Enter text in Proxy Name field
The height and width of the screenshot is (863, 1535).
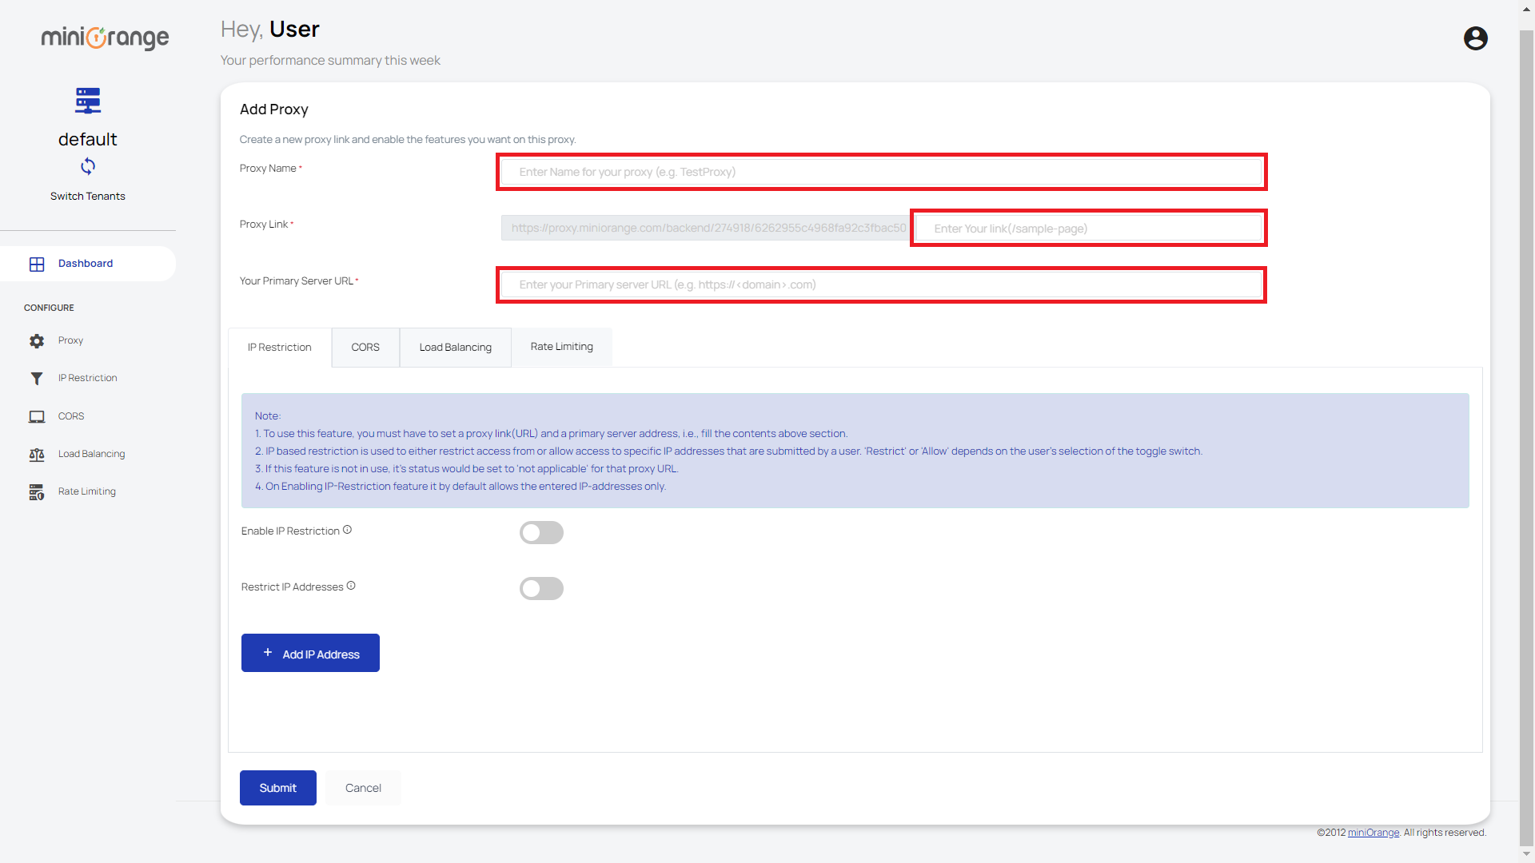coord(883,172)
